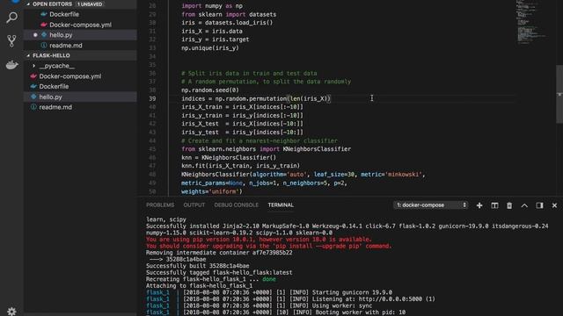Screen dimensions: 563x316
Task: Open the Search view in activity bar
Action: tap(11, 18)
